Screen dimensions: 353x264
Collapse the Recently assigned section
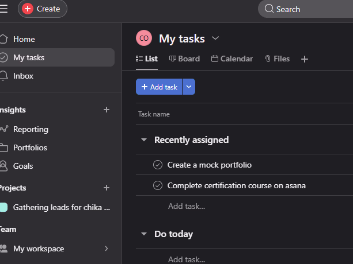coord(143,140)
